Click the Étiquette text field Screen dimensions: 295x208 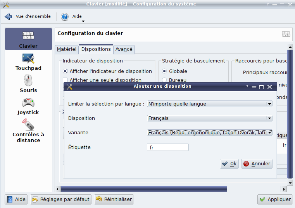(x=168, y=147)
